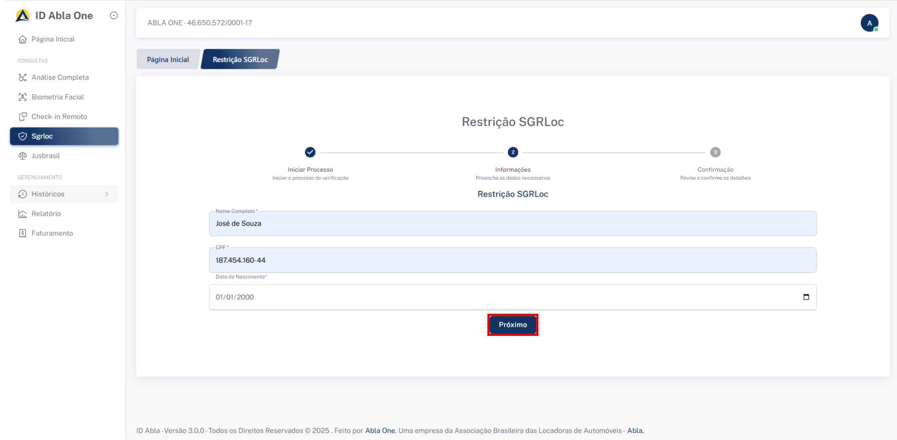
Task: Select Biometria Facial sidebar item
Action: (x=57, y=97)
